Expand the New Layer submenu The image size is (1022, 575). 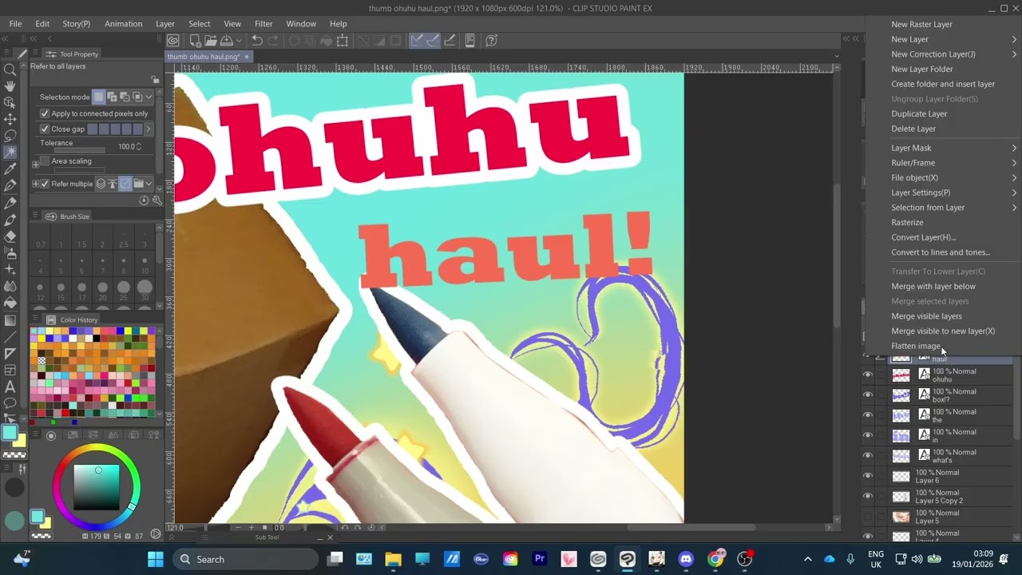(953, 39)
